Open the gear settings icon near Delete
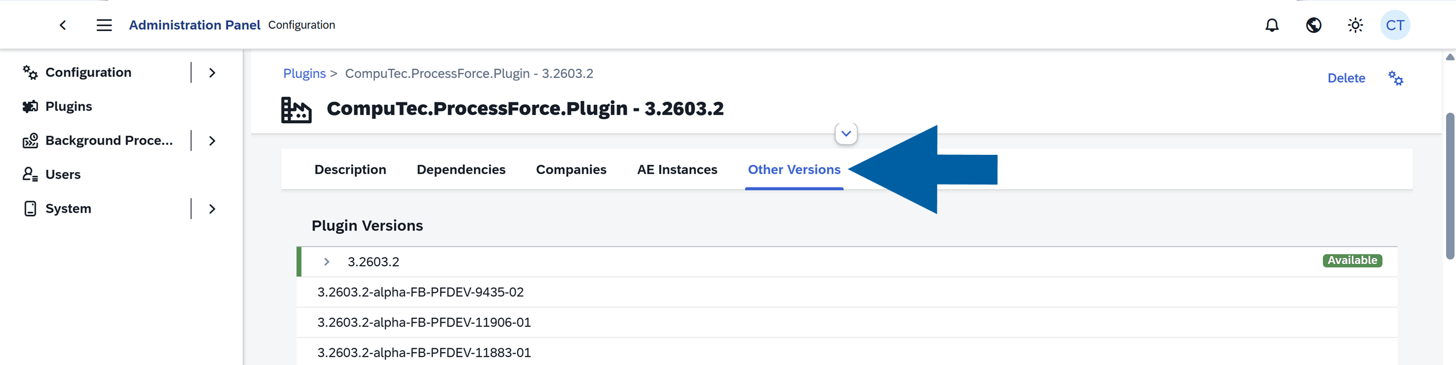The height and width of the screenshot is (365, 1456). tap(1395, 78)
